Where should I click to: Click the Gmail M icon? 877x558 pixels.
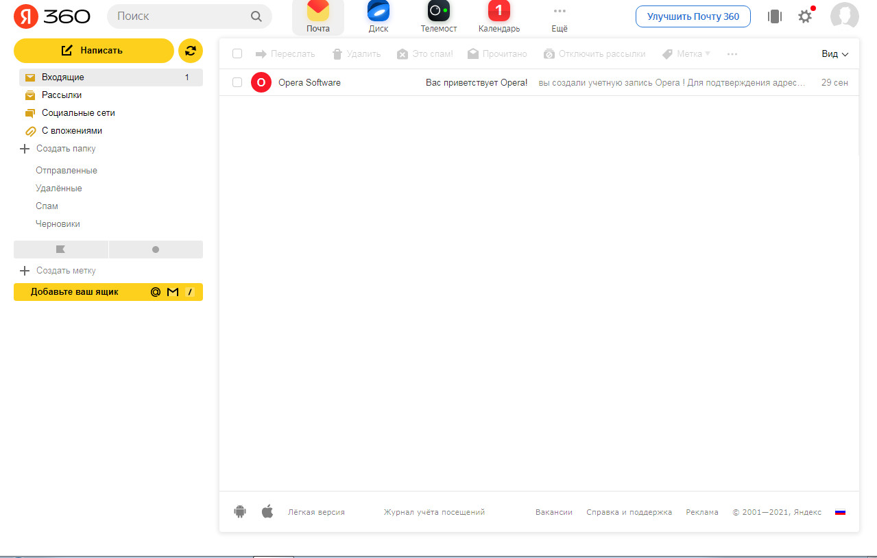(173, 292)
